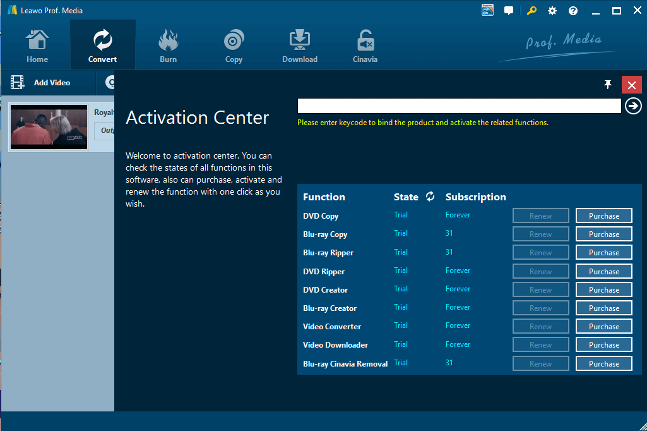Click the keycode input field
This screenshot has height=431, width=647.
coord(460,106)
